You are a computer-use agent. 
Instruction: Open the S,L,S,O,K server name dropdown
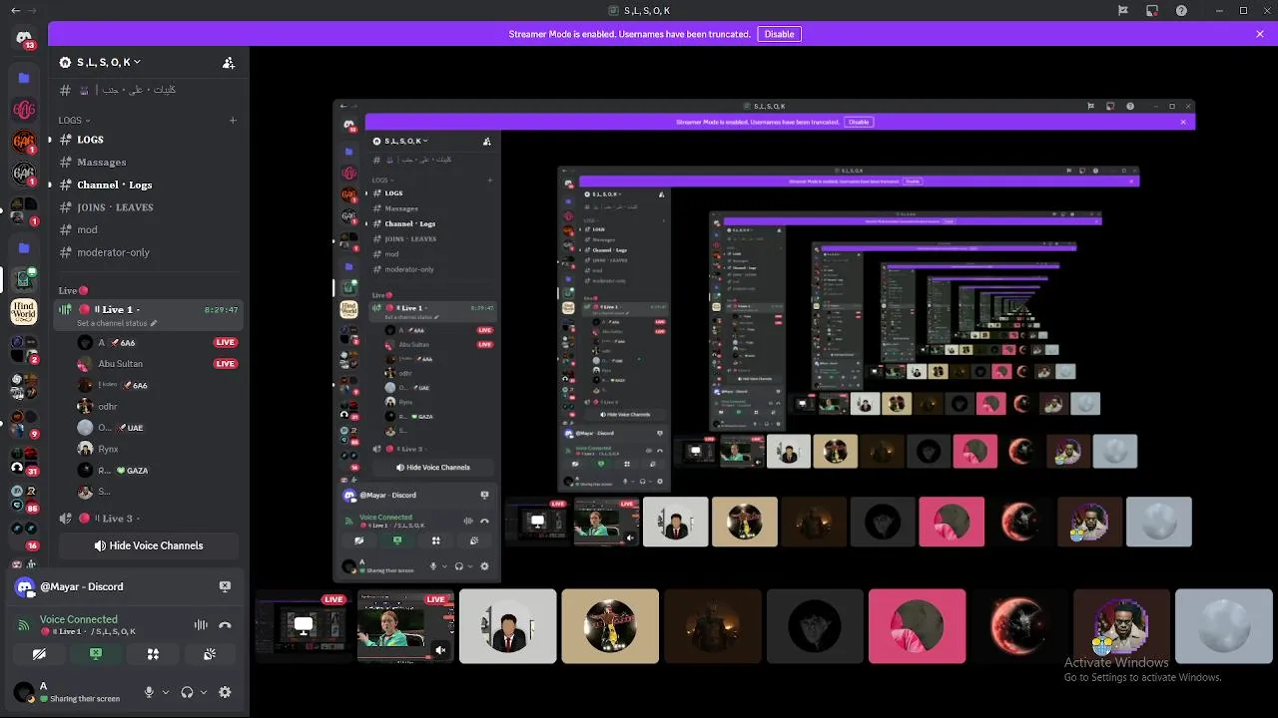(108, 62)
